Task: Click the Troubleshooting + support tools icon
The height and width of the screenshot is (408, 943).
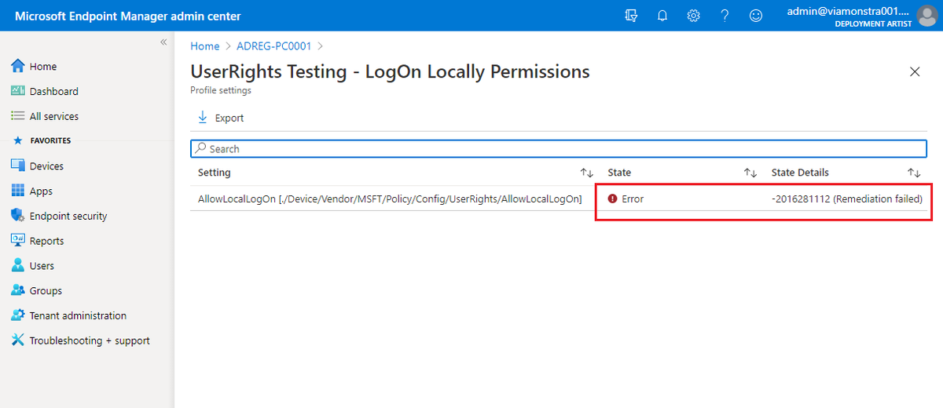Action: tap(18, 341)
